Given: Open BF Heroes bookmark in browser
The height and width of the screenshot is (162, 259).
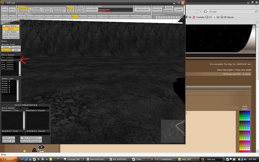Looking at the screenshot, I should pos(227,17).
